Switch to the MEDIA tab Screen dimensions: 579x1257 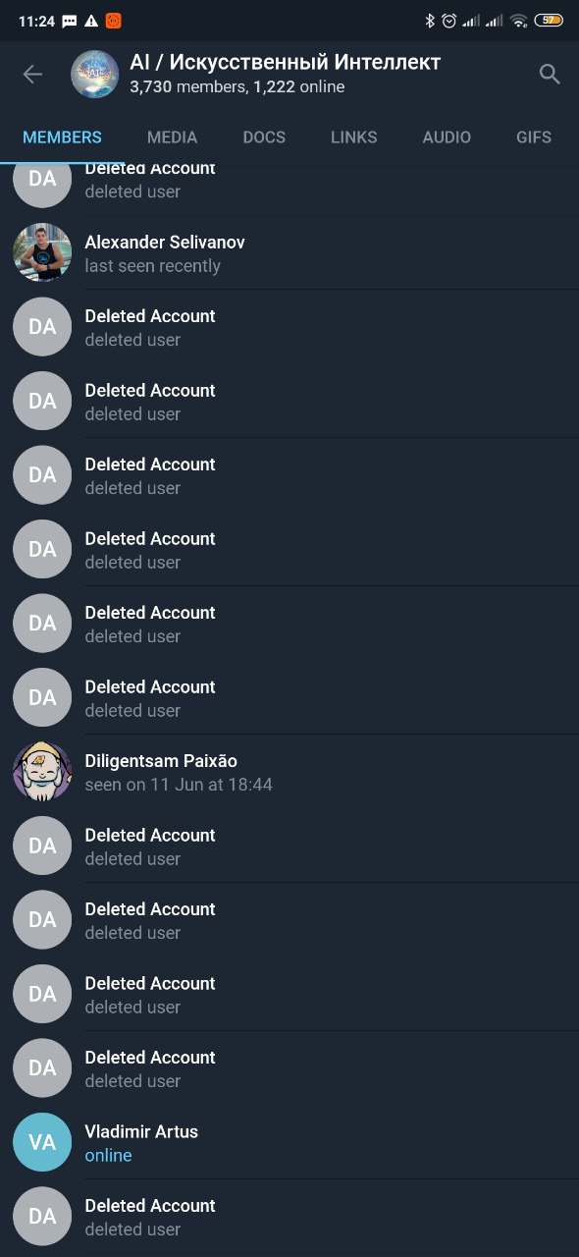click(x=173, y=137)
